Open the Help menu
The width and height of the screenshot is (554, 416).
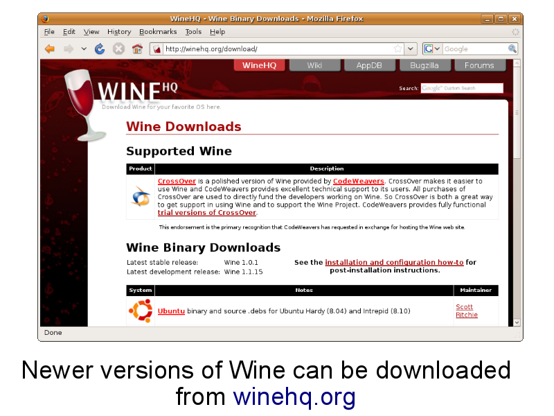pyautogui.click(x=217, y=32)
